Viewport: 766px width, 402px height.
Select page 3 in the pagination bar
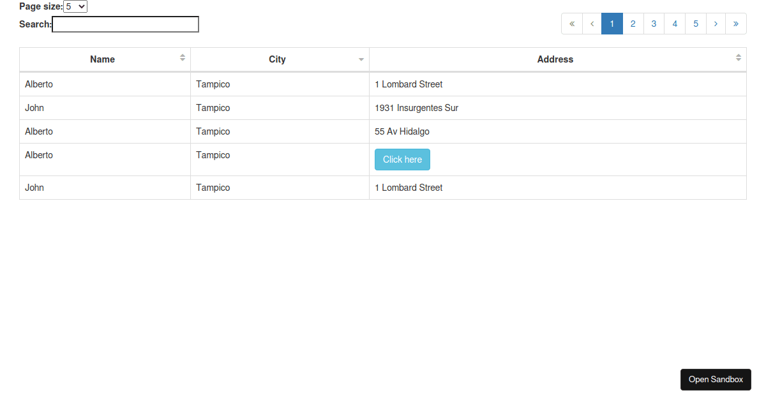click(654, 23)
